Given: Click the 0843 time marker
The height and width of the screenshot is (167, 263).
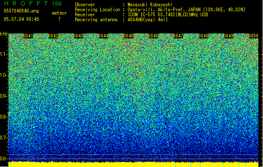Looking at the screenshot, I should (78, 36).
